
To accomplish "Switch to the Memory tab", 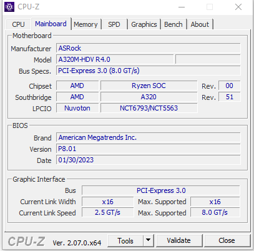I will [85, 24].
